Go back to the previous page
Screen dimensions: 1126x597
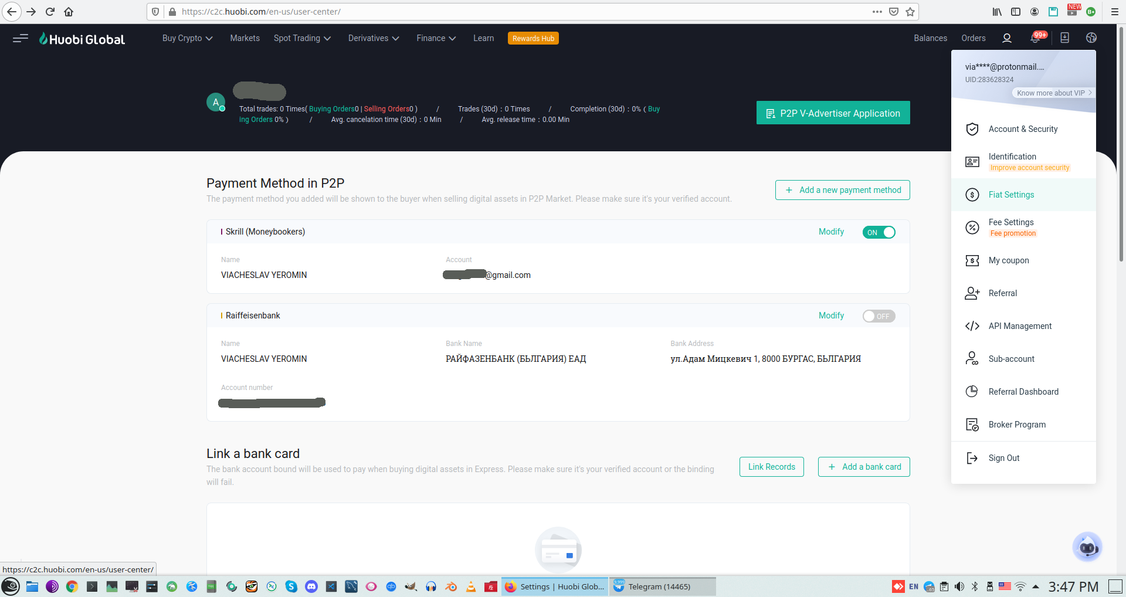click(12, 12)
